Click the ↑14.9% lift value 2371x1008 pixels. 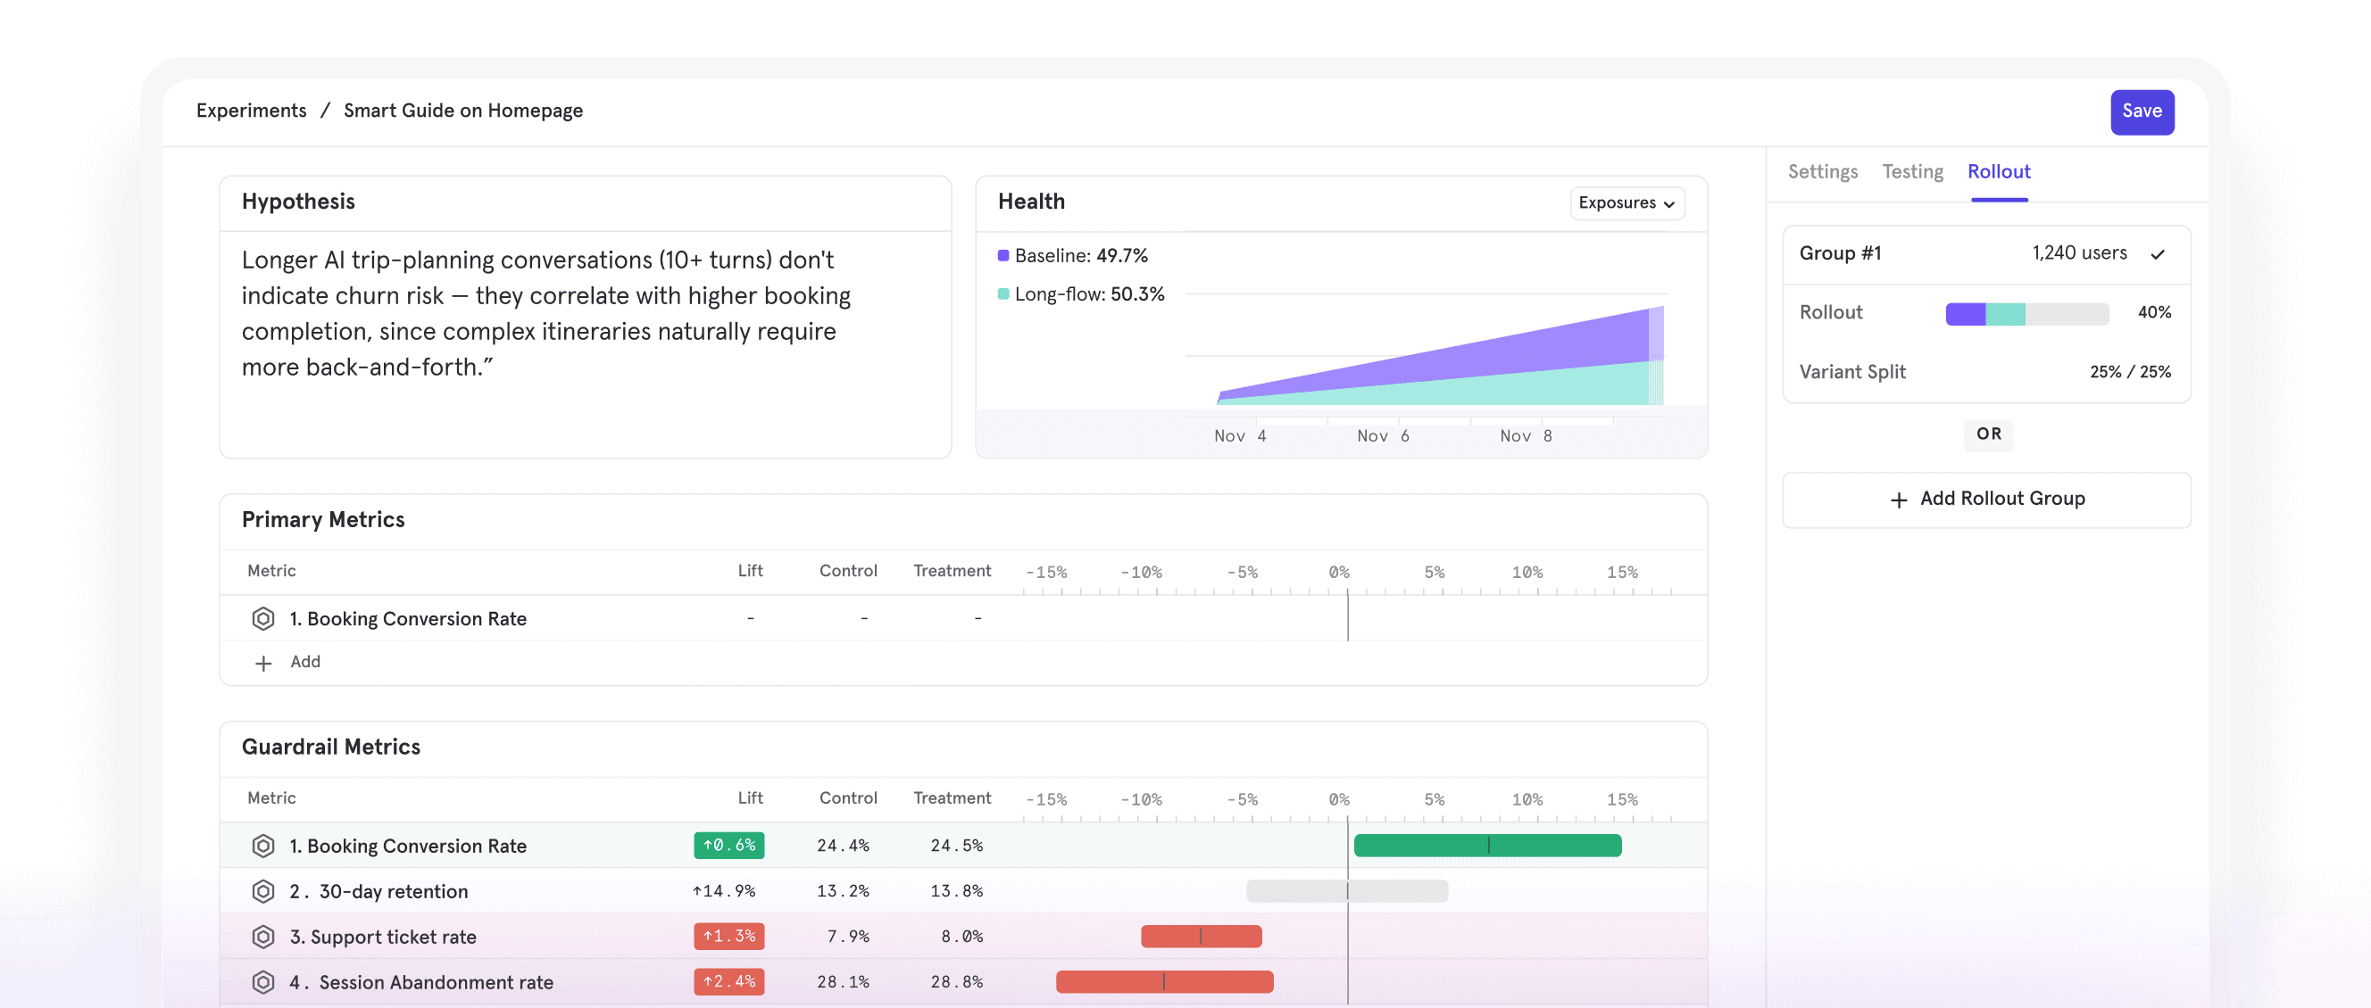click(723, 891)
